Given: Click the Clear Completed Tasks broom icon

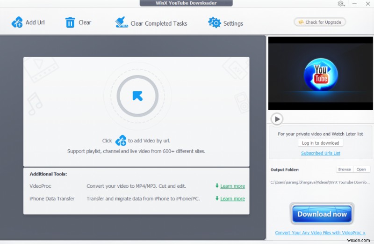Looking at the screenshot, I should pos(122,22).
